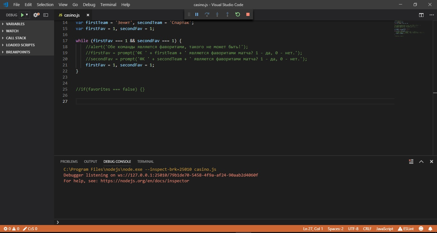Click the debug C::S 0 status item
Screen dimensions: 437x233
pyautogui.click(x=30, y=229)
